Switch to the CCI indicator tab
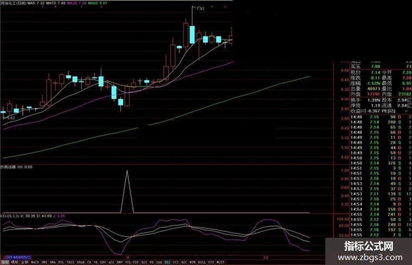Image resolution: width=412 pixels, height=265 pixels. [x=176, y=262]
